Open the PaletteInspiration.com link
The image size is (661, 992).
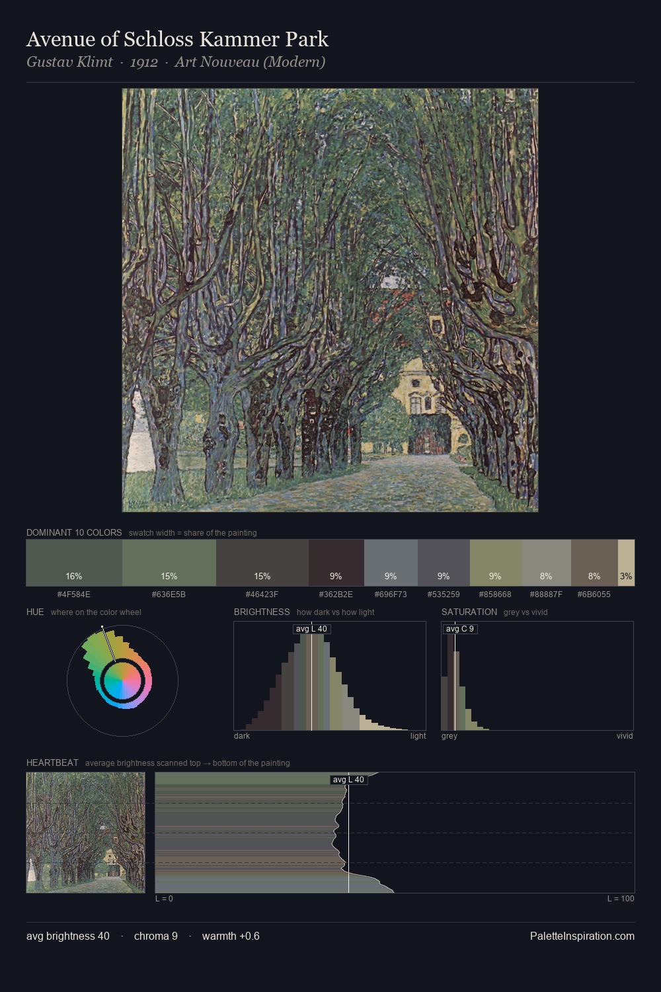[582, 936]
